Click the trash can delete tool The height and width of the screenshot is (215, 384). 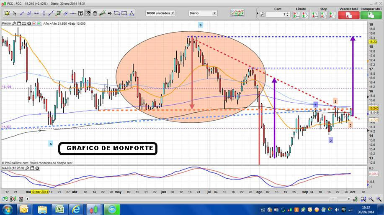pos(95,13)
